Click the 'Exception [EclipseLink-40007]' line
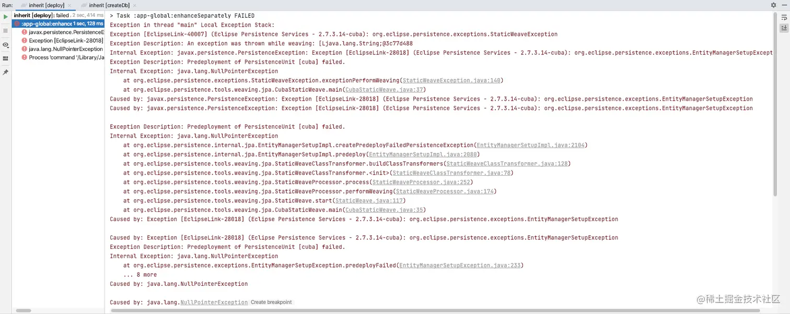790x314 pixels. 334,34
